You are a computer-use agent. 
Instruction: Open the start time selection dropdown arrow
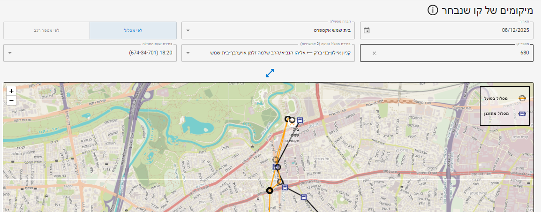(x=10, y=53)
